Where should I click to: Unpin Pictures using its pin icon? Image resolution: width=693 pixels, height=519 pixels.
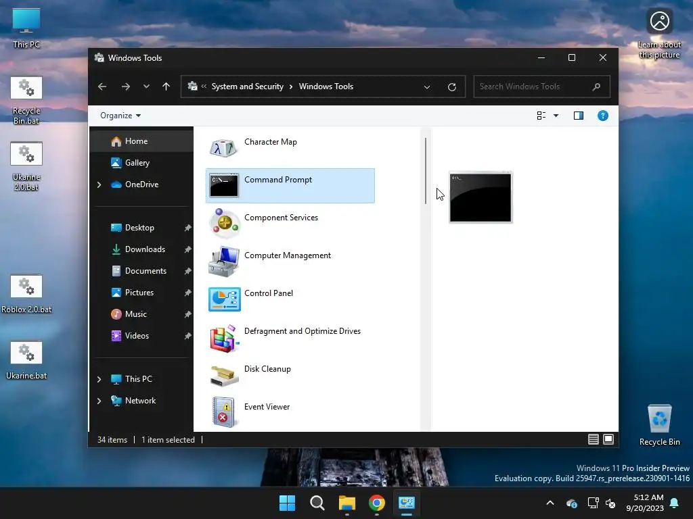(188, 293)
